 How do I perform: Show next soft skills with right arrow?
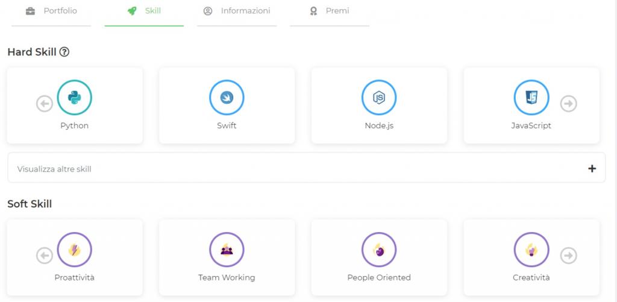569,256
